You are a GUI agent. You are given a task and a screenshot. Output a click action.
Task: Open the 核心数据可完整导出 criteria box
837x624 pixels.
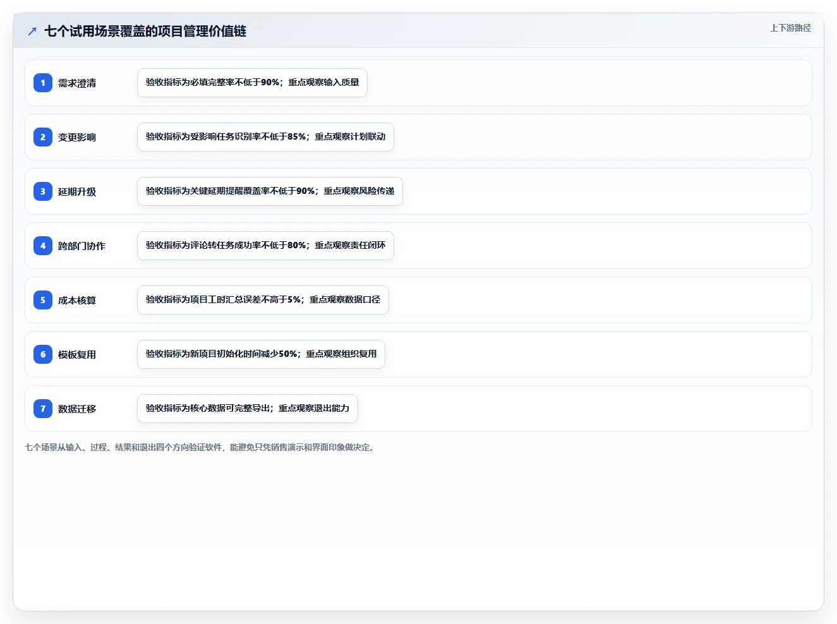pyautogui.click(x=248, y=409)
